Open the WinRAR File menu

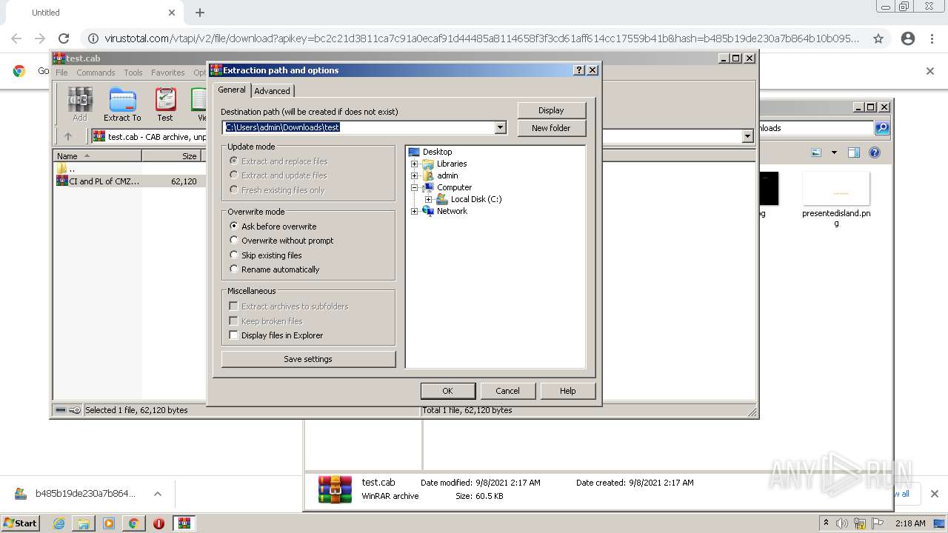[x=61, y=73]
